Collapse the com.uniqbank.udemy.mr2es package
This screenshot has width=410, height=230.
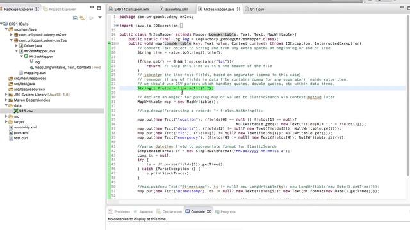[x=12, y=40]
